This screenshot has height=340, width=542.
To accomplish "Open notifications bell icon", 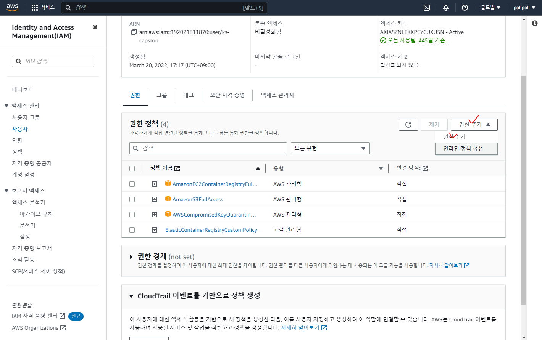I will coord(446,8).
